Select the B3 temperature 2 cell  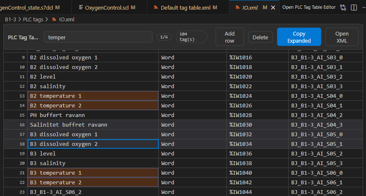coord(93,183)
